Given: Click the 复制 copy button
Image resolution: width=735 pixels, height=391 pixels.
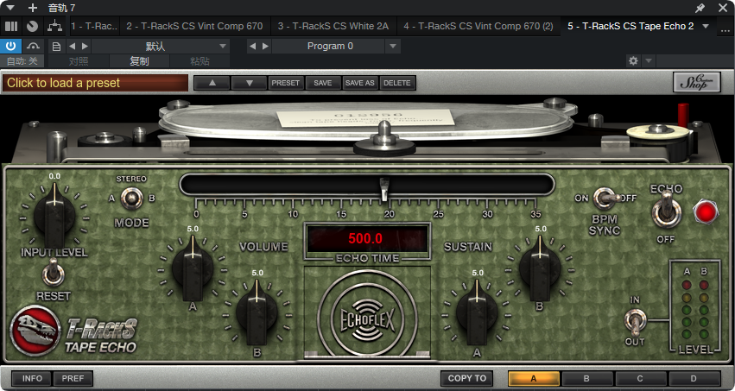Looking at the screenshot, I should tap(139, 61).
